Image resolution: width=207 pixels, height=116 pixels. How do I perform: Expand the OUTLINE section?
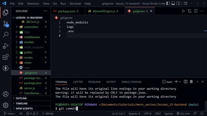click(x=31, y=98)
